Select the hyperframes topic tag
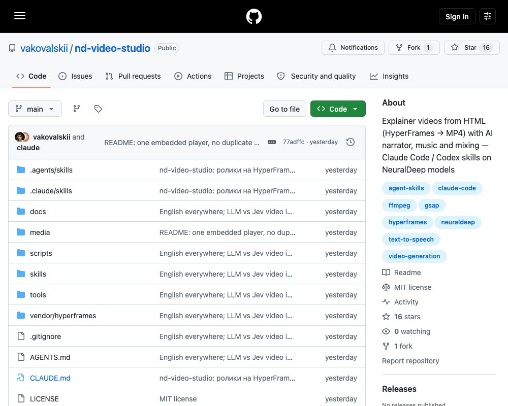The width and height of the screenshot is (508, 406). (407, 222)
